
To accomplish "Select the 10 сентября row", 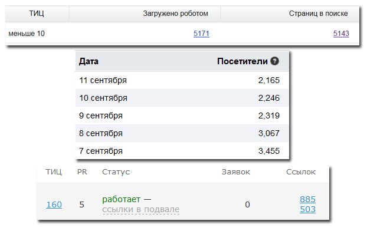I will click(x=182, y=98).
